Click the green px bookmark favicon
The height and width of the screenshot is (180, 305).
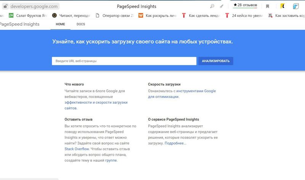tap(11, 15)
